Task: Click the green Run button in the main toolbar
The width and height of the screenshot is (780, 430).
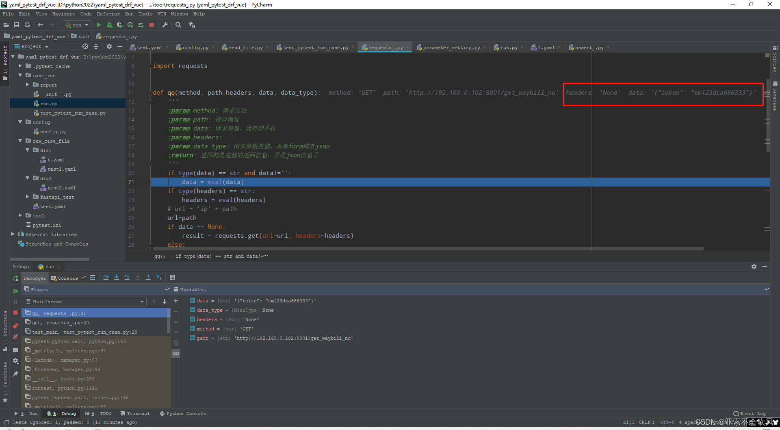Action: click(99, 25)
